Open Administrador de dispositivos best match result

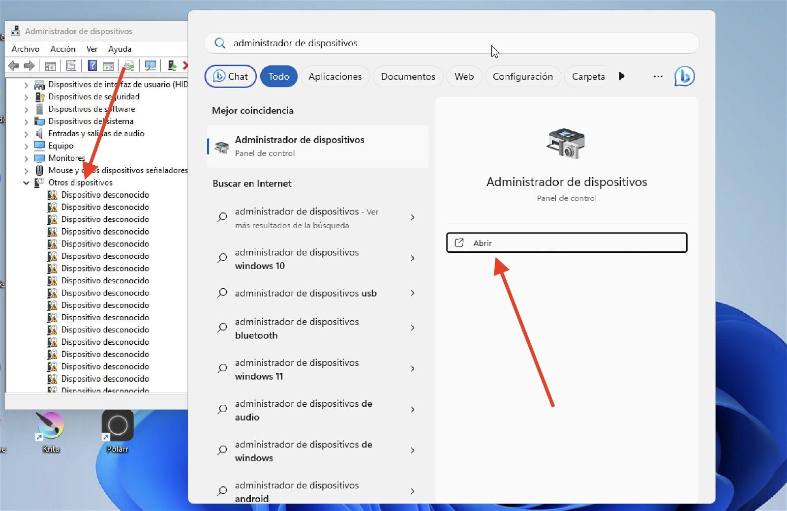[x=318, y=146]
